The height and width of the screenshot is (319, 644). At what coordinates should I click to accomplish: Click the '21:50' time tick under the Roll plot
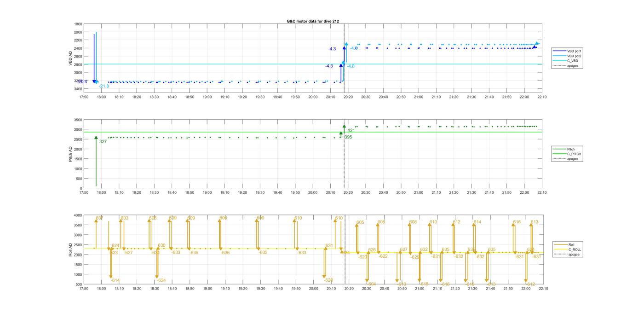point(508,289)
